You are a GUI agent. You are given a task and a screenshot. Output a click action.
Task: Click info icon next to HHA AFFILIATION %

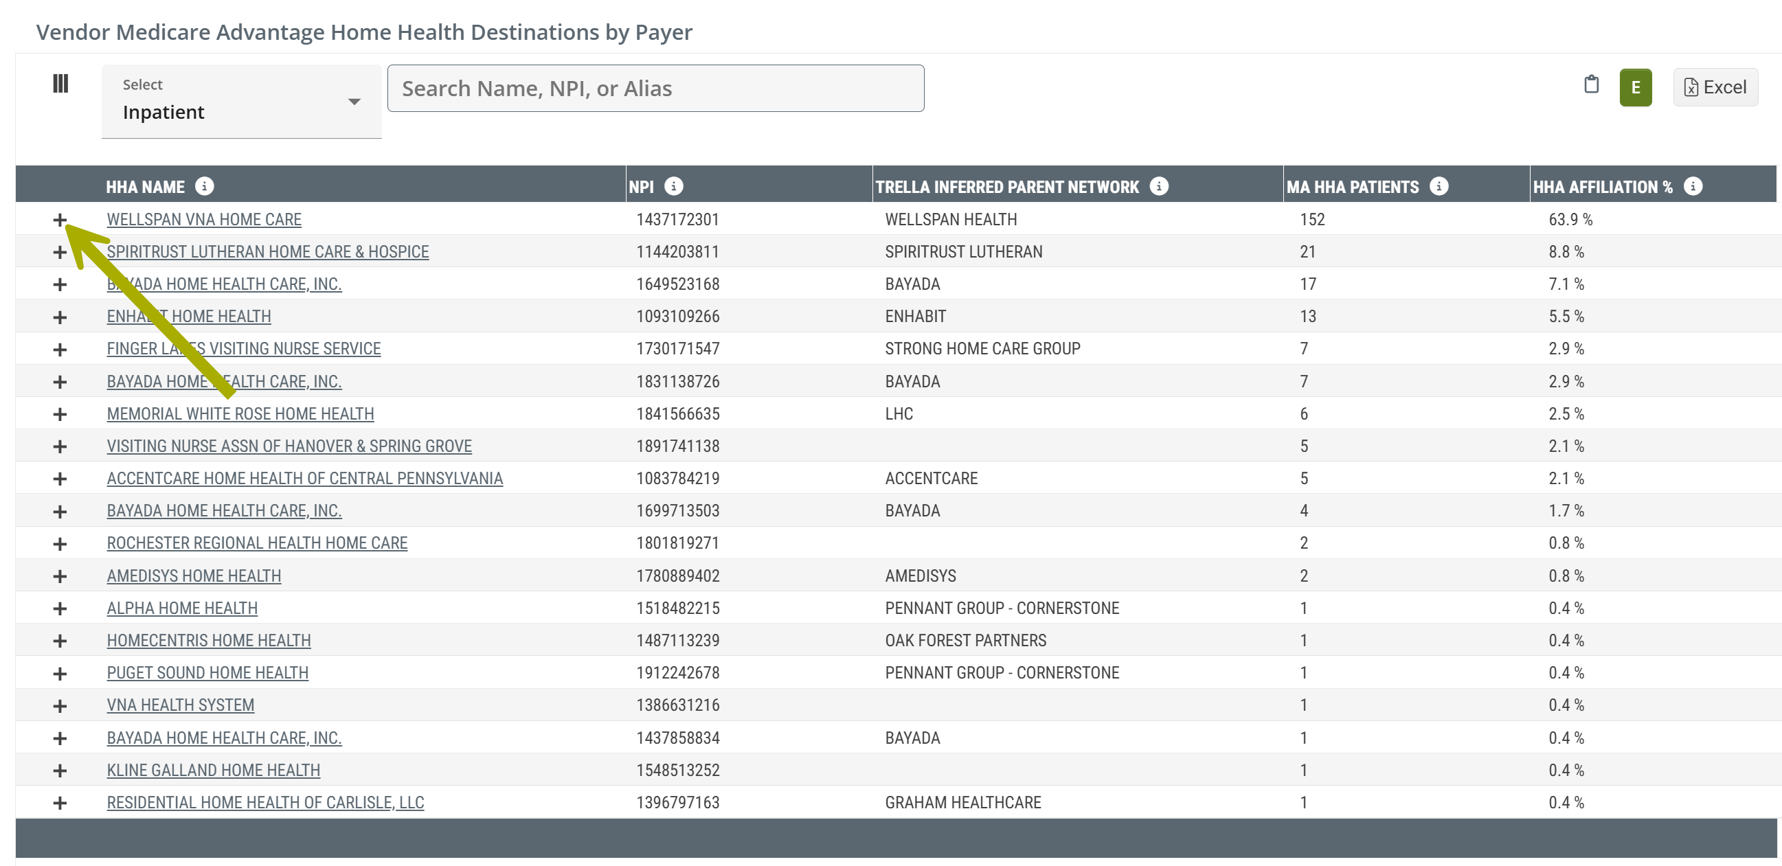1693,186
